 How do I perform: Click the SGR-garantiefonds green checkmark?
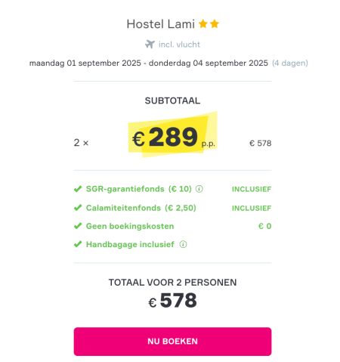pos(78,189)
